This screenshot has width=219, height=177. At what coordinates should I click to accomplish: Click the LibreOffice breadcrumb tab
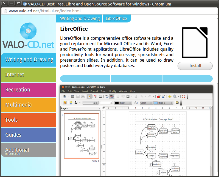[x=117, y=18]
